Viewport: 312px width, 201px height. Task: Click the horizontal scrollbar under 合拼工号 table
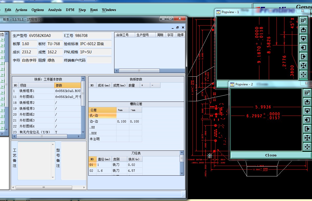139,71
